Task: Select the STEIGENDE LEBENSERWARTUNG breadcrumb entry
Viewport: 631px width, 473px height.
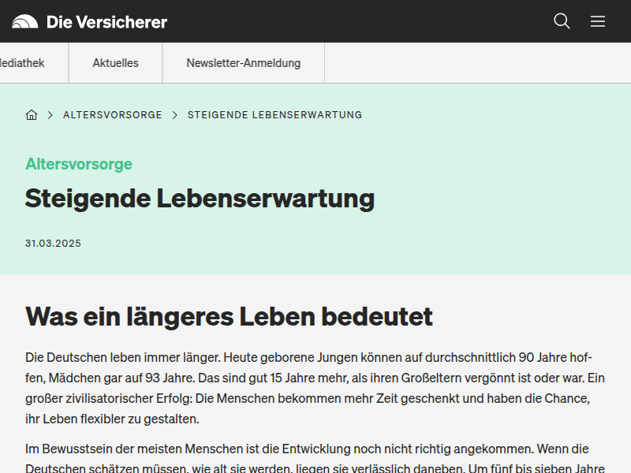Action: pos(274,114)
